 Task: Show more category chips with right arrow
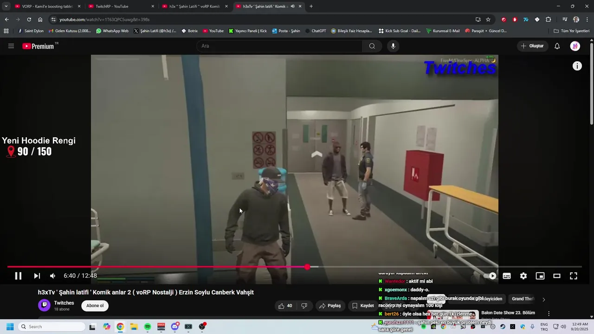[x=544, y=299]
